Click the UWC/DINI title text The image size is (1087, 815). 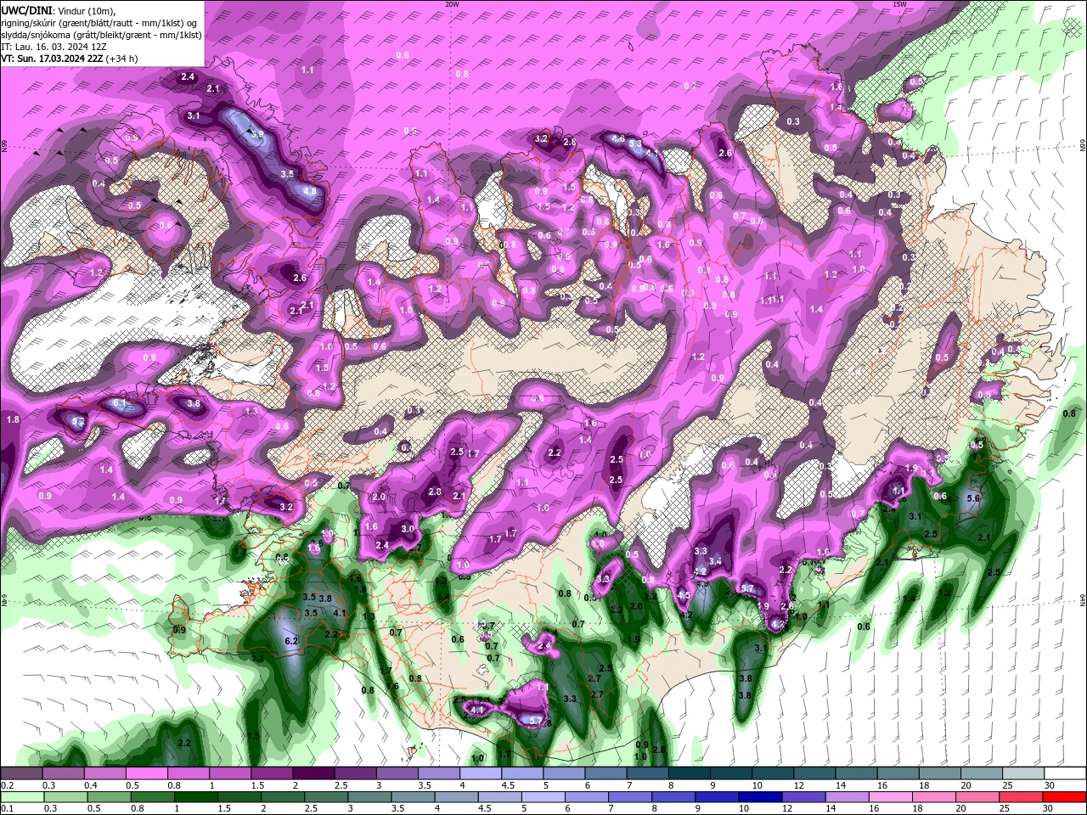coord(25,10)
